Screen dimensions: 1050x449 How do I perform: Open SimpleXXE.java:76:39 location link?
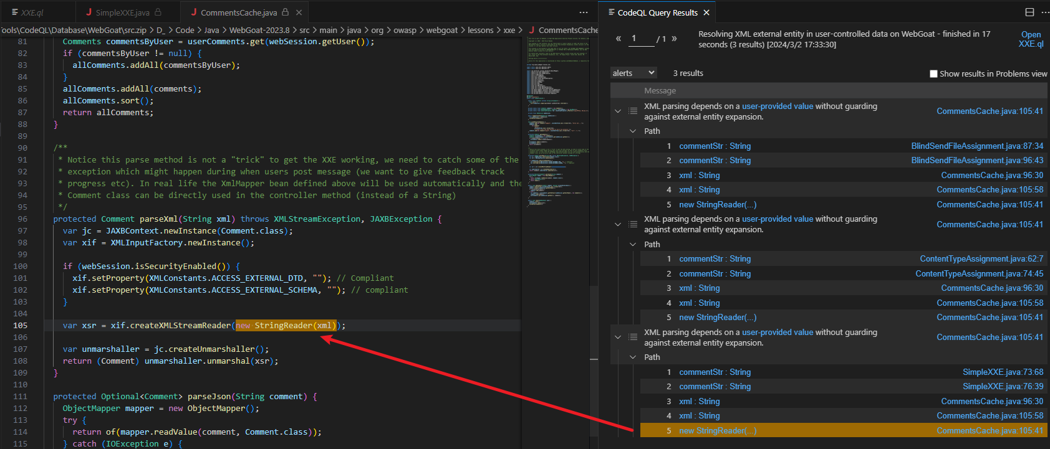(x=1003, y=386)
